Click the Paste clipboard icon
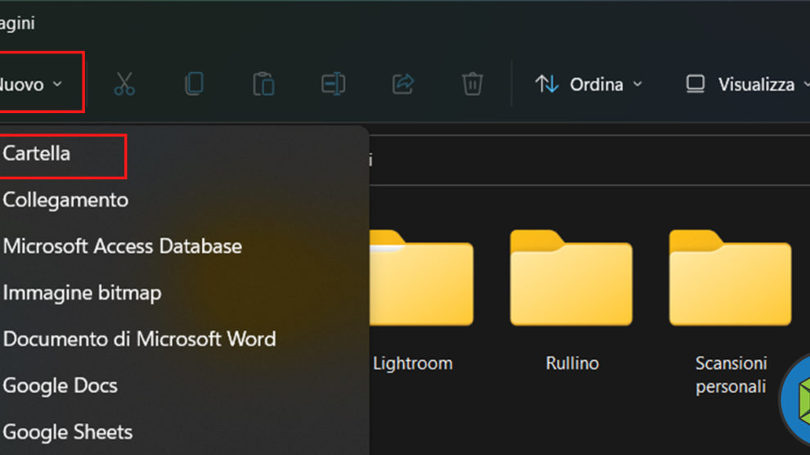The height and width of the screenshot is (455, 810). tap(263, 84)
